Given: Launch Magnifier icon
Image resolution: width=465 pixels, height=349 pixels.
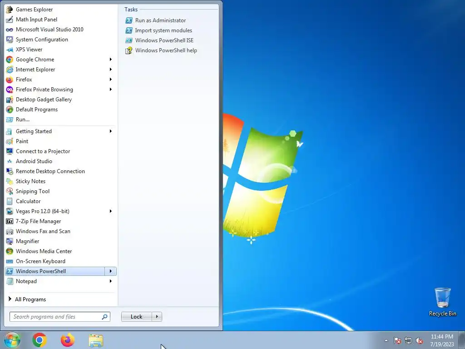Looking at the screenshot, I should pos(10,241).
